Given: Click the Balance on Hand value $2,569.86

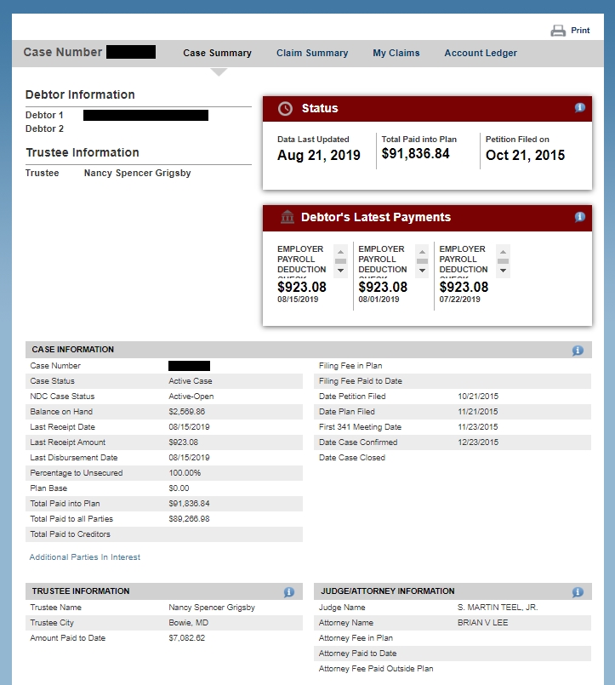Looking at the screenshot, I should pos(187,412).
